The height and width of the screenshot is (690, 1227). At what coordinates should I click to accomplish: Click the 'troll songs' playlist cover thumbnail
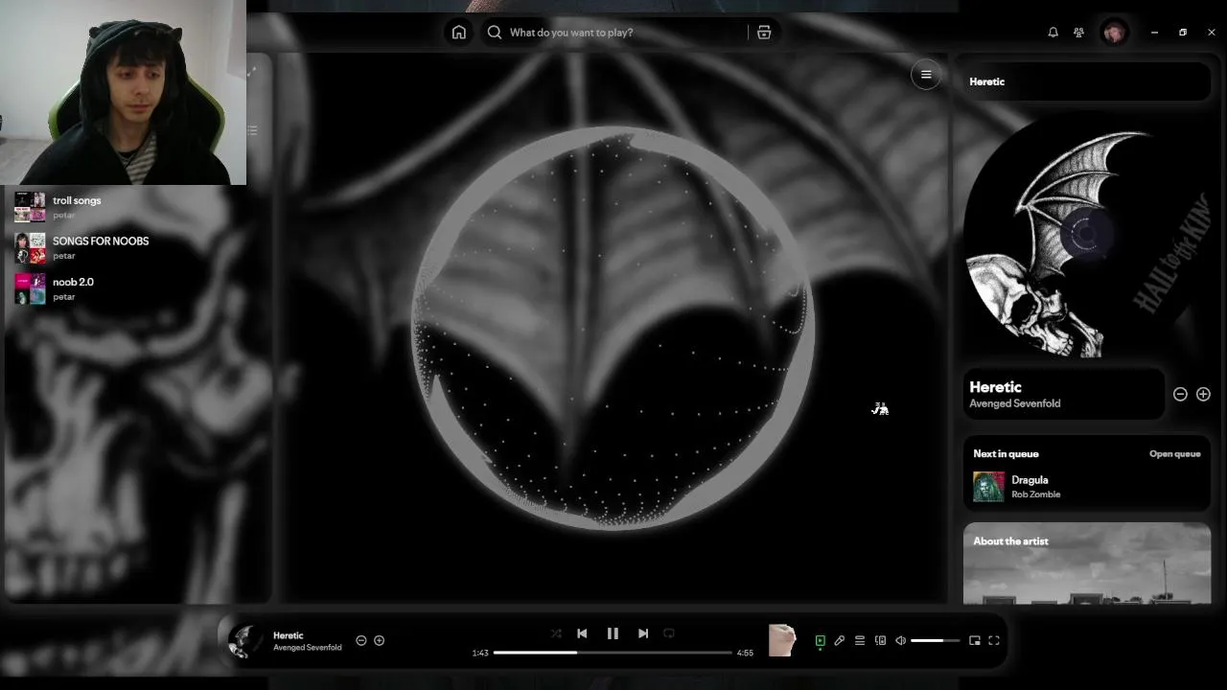30,206
